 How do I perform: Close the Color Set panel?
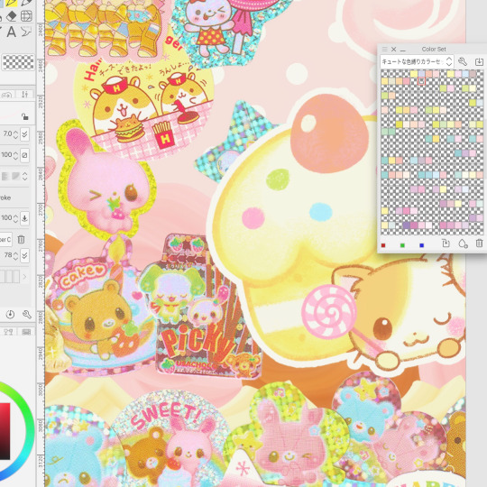393,49
